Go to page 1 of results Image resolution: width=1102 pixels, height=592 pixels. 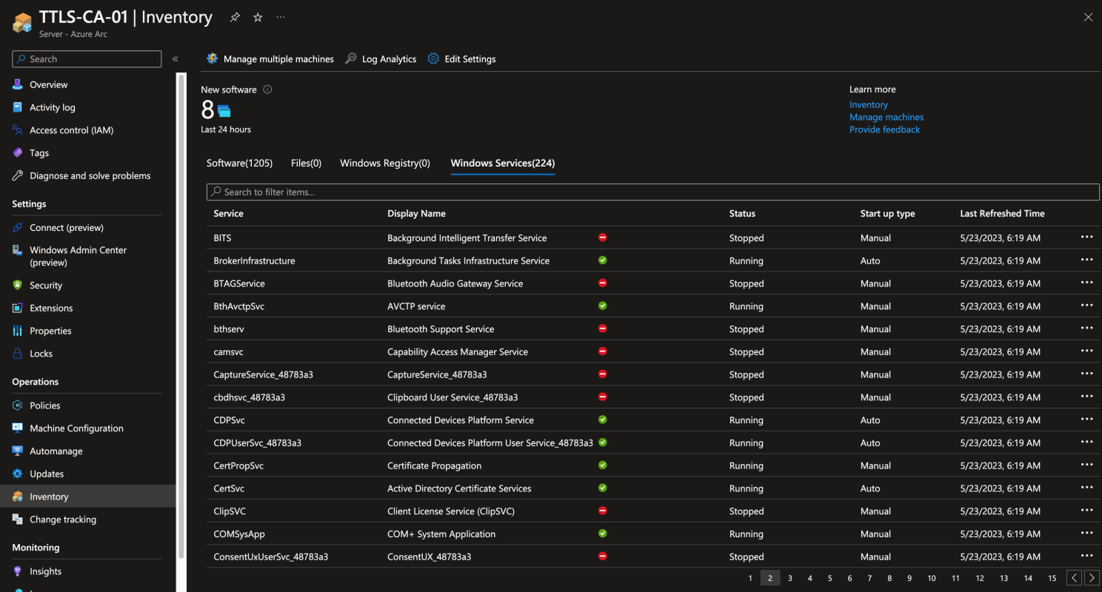(750, 579)
